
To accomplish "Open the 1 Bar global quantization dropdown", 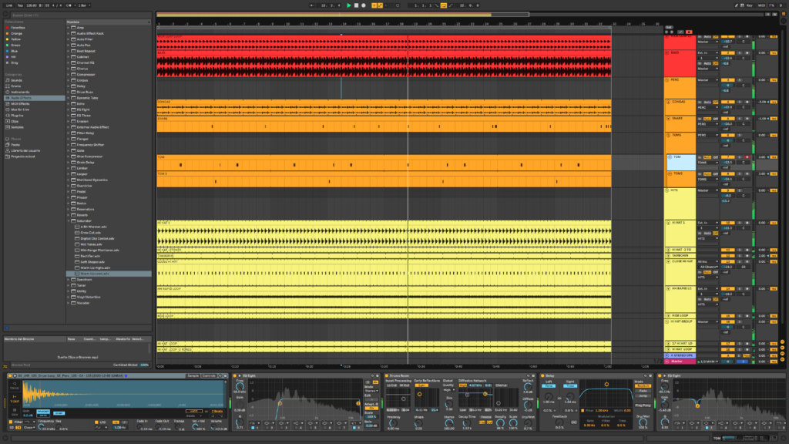I will (x=82, y=6).
